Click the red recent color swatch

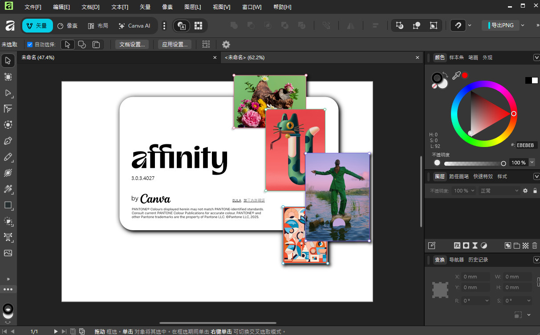click(x=465, y=75)
